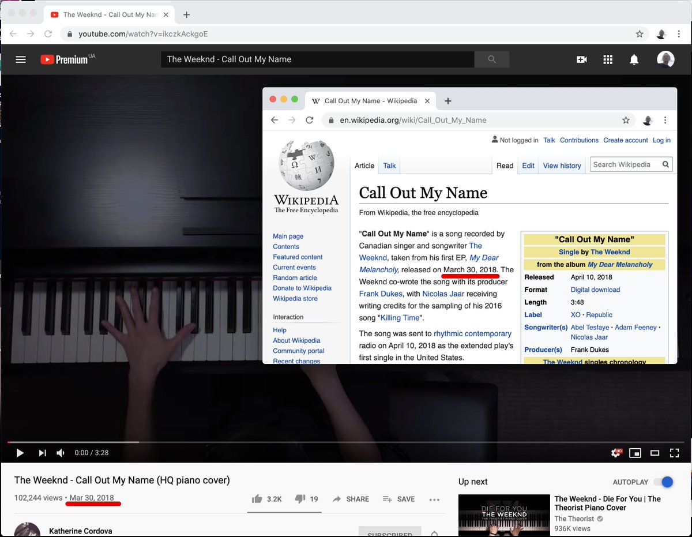The image size is (692, 537).
Task: Enter full screen mode
Action: pos(674,453)
